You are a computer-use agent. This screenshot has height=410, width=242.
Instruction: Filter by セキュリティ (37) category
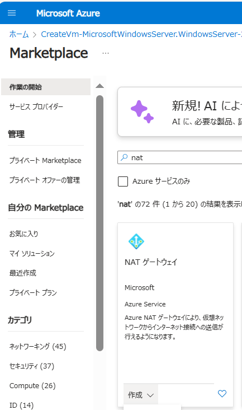pyautogui.click(x=32, y=366)
